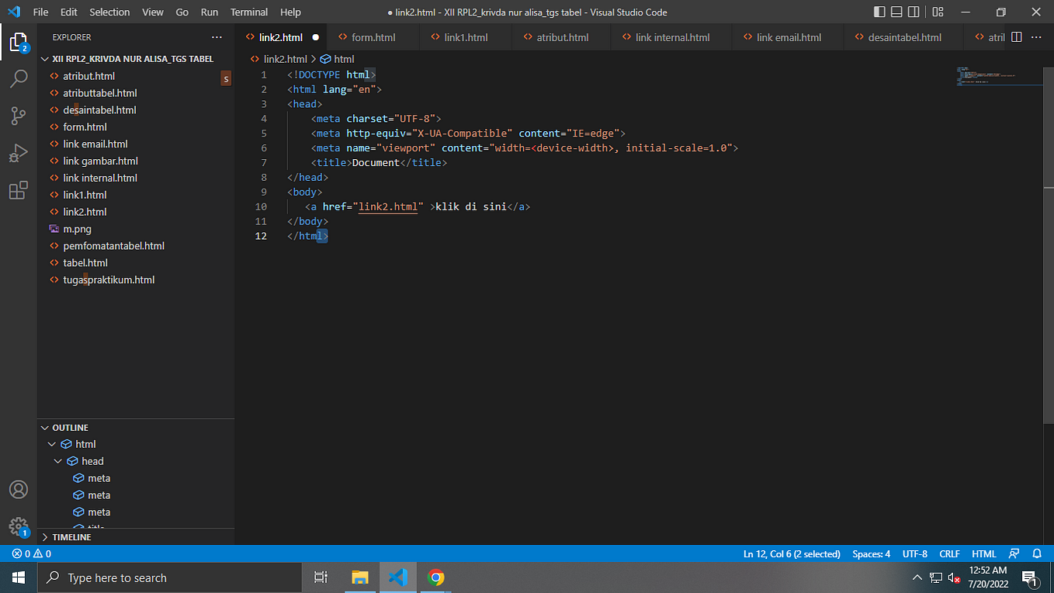This screenshot has height=593, width=1054.
Task: Switch to atribut.html tab
Action: tap(561, 37)
